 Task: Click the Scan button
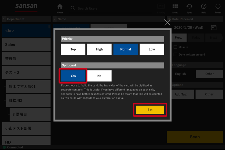(x=195, y=137)
